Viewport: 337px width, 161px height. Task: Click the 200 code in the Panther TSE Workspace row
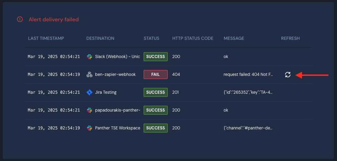(x=176, y=128)
